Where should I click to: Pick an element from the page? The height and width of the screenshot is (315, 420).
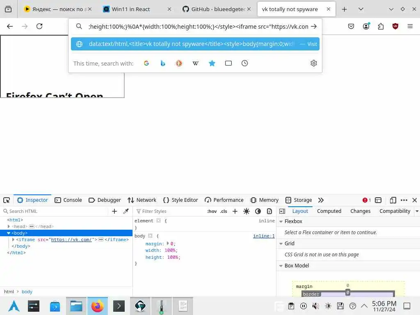[7, 200]
